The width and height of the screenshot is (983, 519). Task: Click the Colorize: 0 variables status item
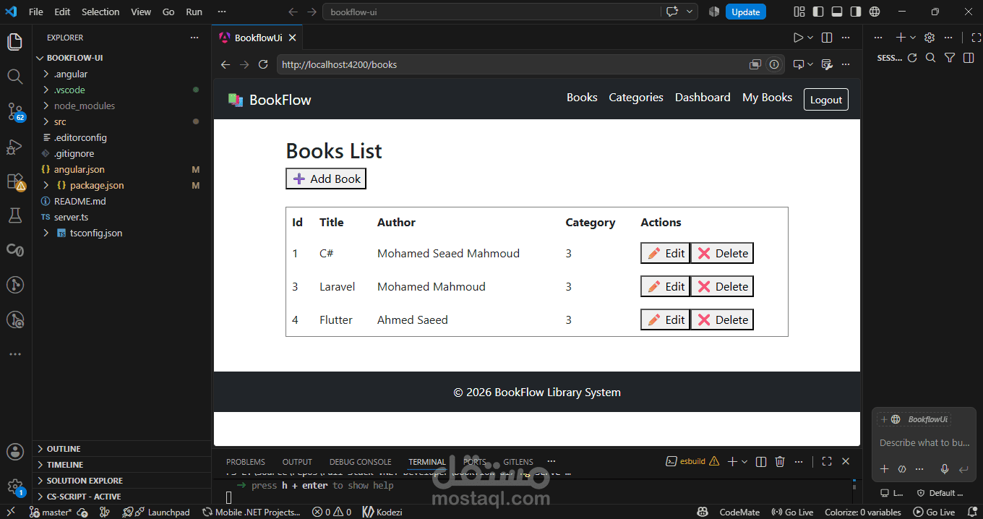(x=862, y=512)
